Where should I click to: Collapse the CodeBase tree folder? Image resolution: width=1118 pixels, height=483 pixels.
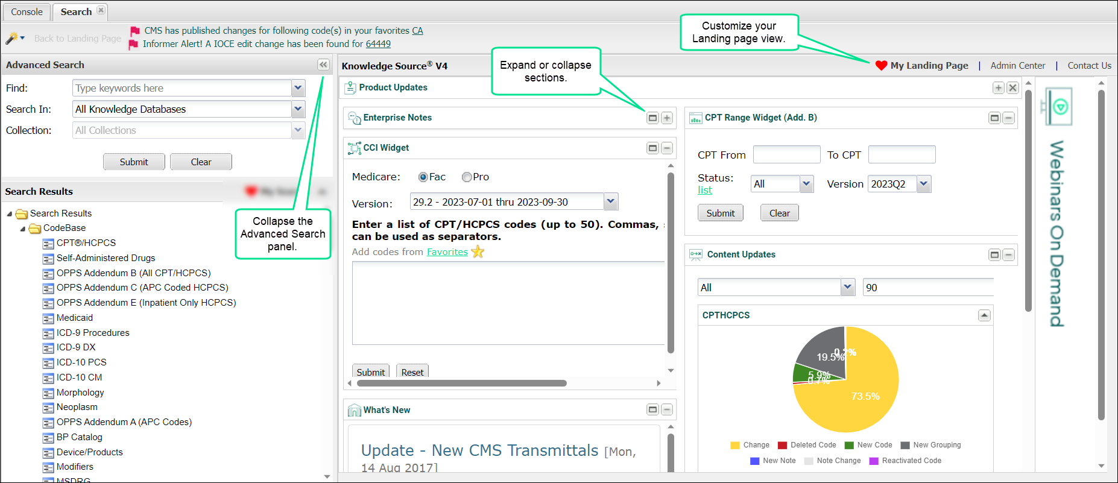(x=23, y=229)
